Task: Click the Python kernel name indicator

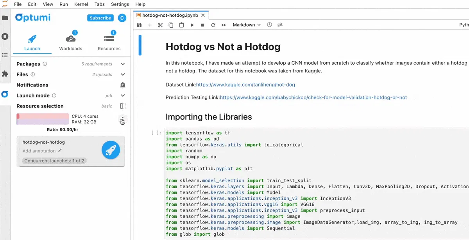Action: click(464, 25)
